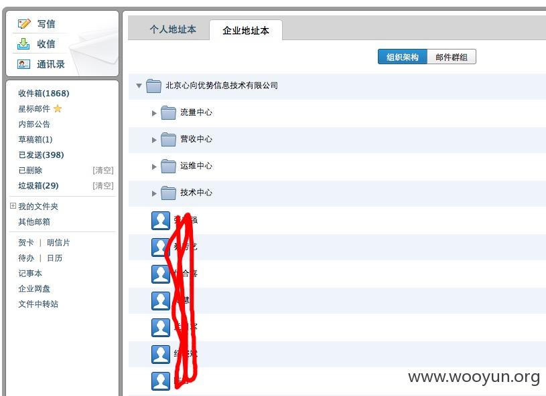Select the 营收中心 department name
The image size is (546, 396).
[196, 139]
